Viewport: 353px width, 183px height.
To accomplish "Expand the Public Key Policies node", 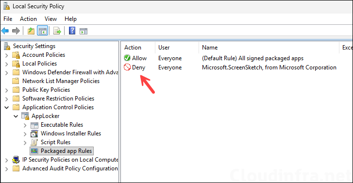I will (x=6, y=90).
